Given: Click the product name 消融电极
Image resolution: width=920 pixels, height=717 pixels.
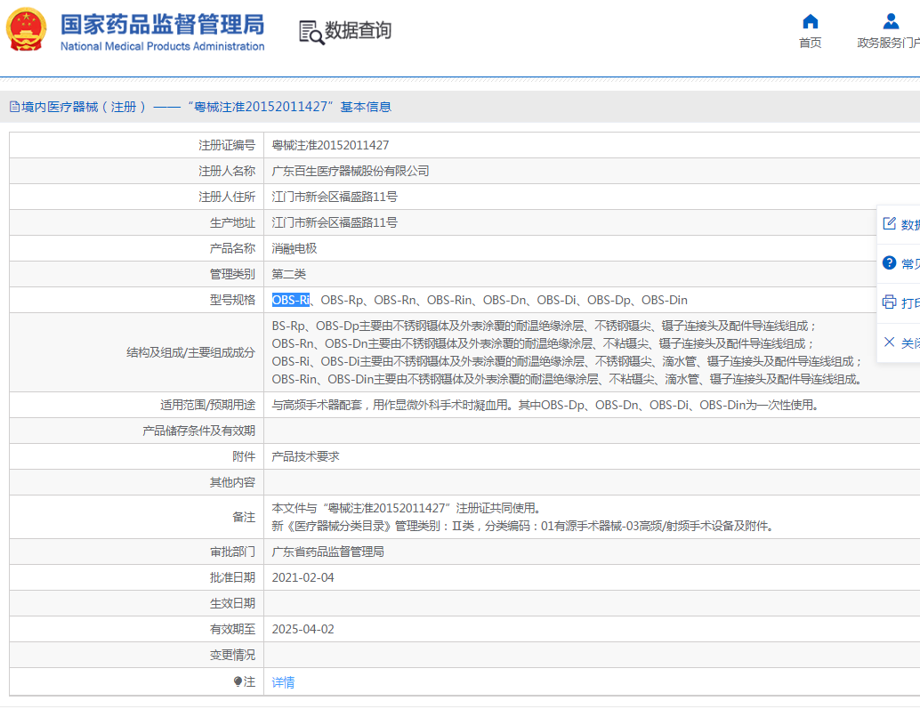Looking at the screenshot, I should point(295,248).
